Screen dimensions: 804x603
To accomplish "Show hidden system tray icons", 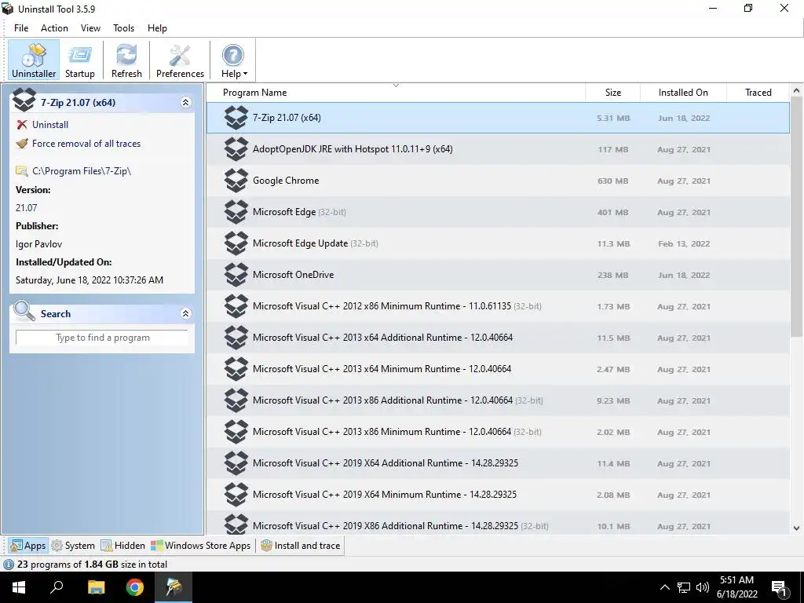I will (664, 587).
